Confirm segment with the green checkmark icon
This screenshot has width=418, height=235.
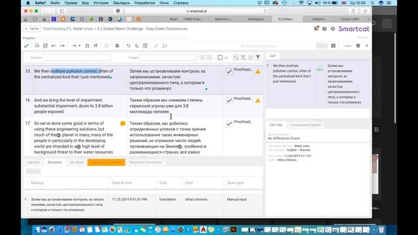(x=26, y=46)
